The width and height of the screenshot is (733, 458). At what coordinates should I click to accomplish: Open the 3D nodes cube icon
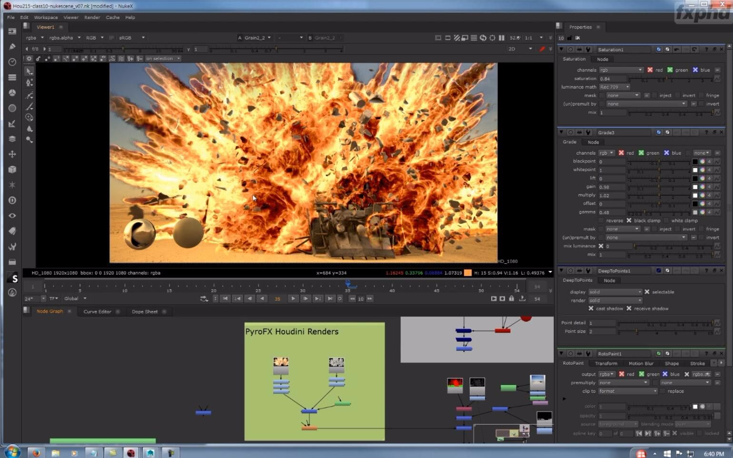(12, 169)
